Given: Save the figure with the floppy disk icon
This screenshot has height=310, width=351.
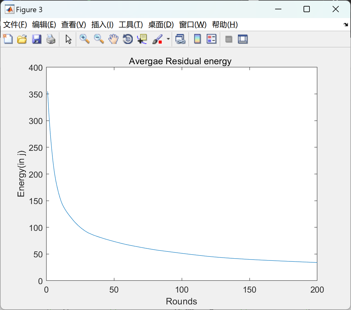Looking at the screenshot, I should (37, 39).
